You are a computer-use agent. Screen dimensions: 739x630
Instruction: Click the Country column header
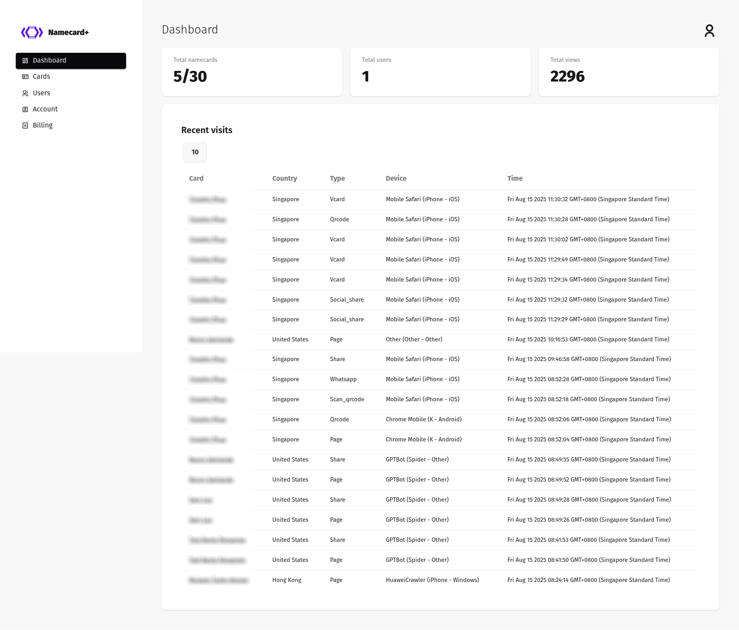coord(284,178)
